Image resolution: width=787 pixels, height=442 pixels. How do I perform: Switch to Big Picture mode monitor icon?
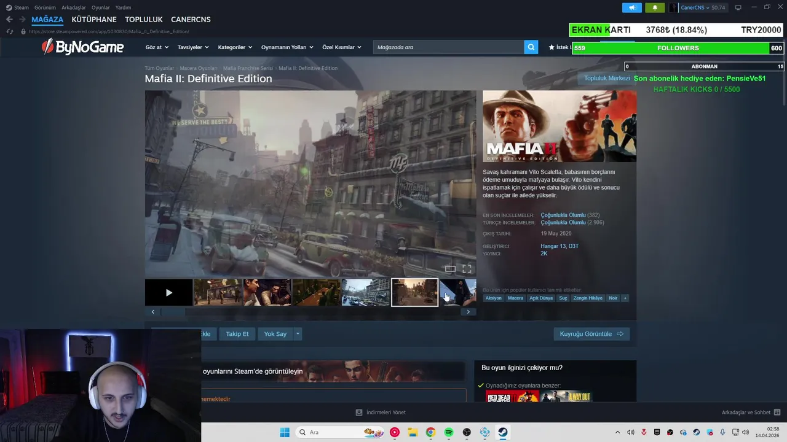(738, 7)
